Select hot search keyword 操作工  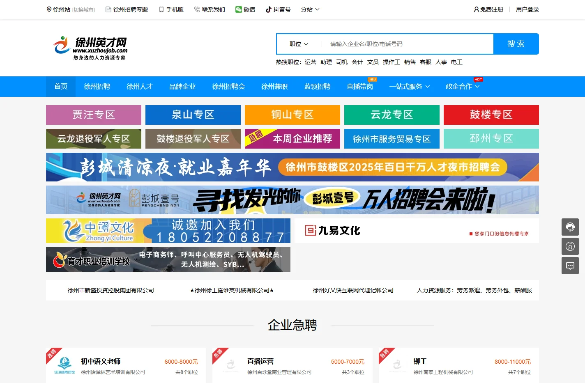click(x=392, y=62)
